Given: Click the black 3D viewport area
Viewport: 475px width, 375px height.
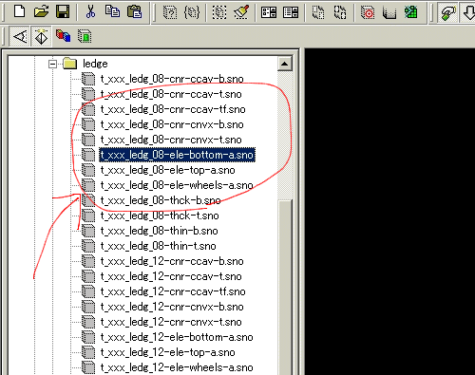Looking at the screenshot, I should pos(389,212).
